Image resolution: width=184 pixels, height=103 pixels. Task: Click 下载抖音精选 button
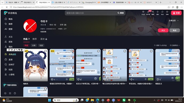pos(10,85)
